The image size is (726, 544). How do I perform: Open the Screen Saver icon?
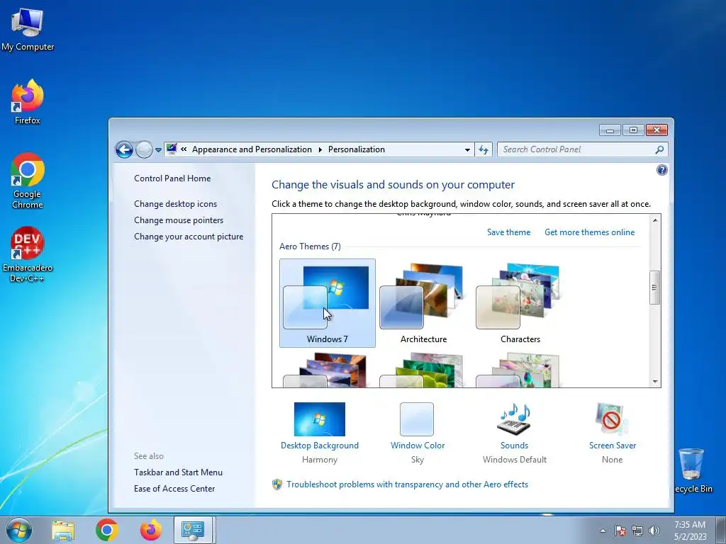click(x=612, y=419)
